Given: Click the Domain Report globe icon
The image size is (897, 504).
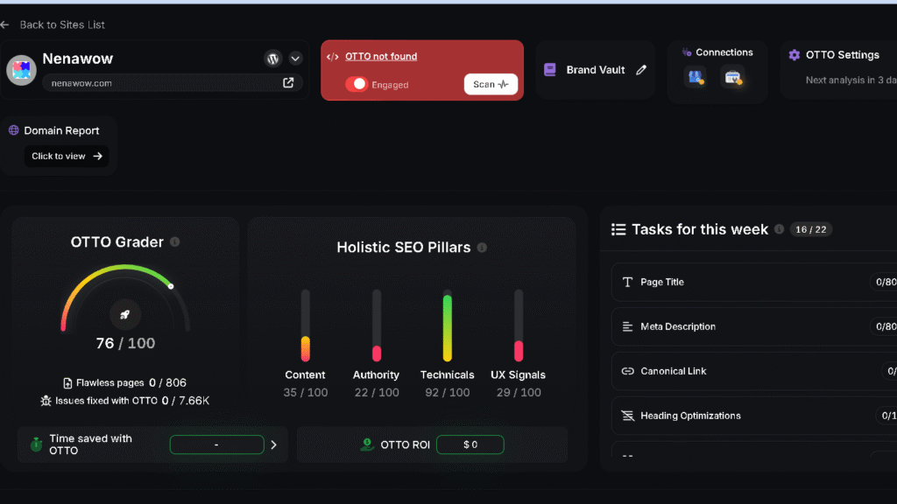Looking at the screenshot, I should coord(14,130).
